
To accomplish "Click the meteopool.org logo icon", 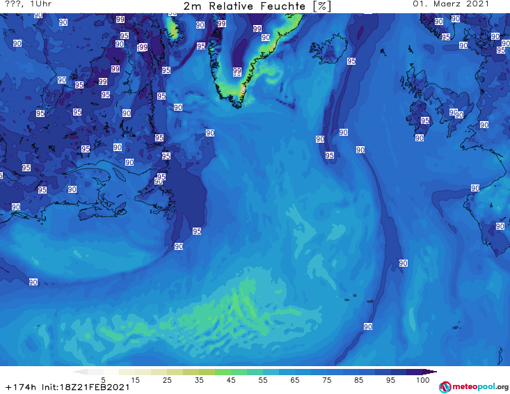I will click(x=445, y=387).
